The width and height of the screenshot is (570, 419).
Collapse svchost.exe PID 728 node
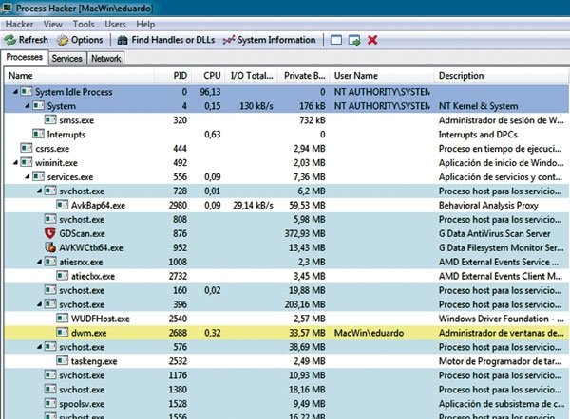[39, 191]
